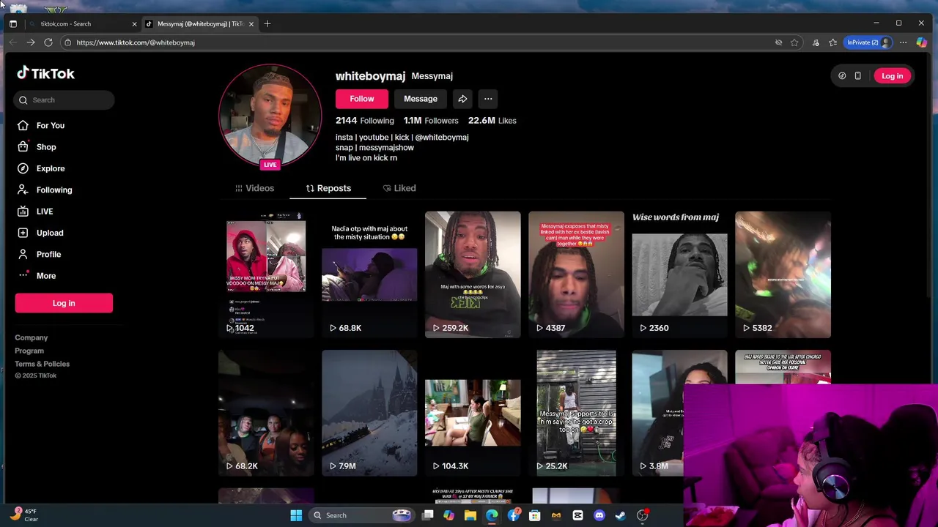Click the 2144 Following count
Viewport: 938px width, 527px height.
(365, 120)
